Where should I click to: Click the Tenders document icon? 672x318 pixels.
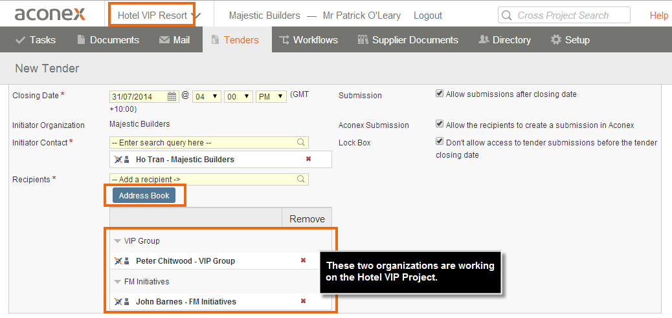[215, 40]
